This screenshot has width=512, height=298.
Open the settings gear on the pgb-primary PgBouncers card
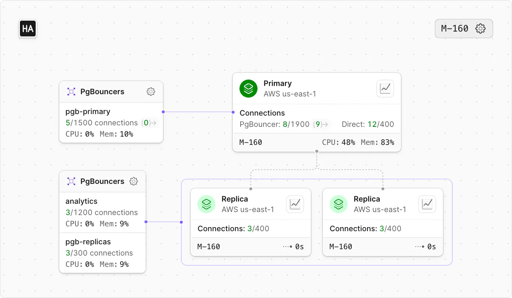click(x=151, y=91)
